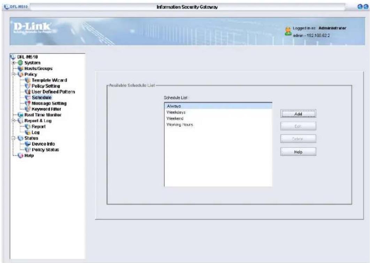370x263 pixels.
Task: Open Policy Setting page
Action: coord(46,86)
